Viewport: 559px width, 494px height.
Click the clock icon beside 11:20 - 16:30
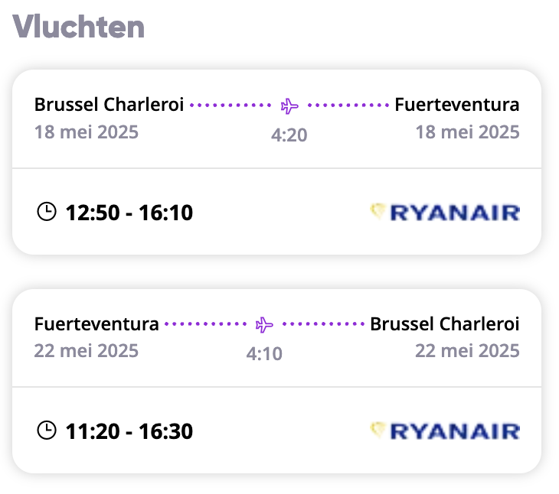(x=47, y=431)
